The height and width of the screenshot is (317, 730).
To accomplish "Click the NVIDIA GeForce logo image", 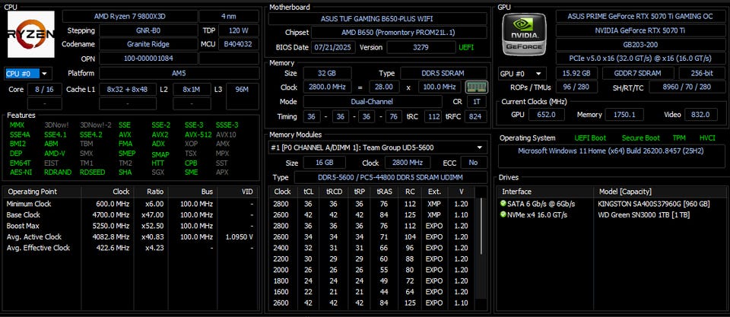I will point(524,34).
